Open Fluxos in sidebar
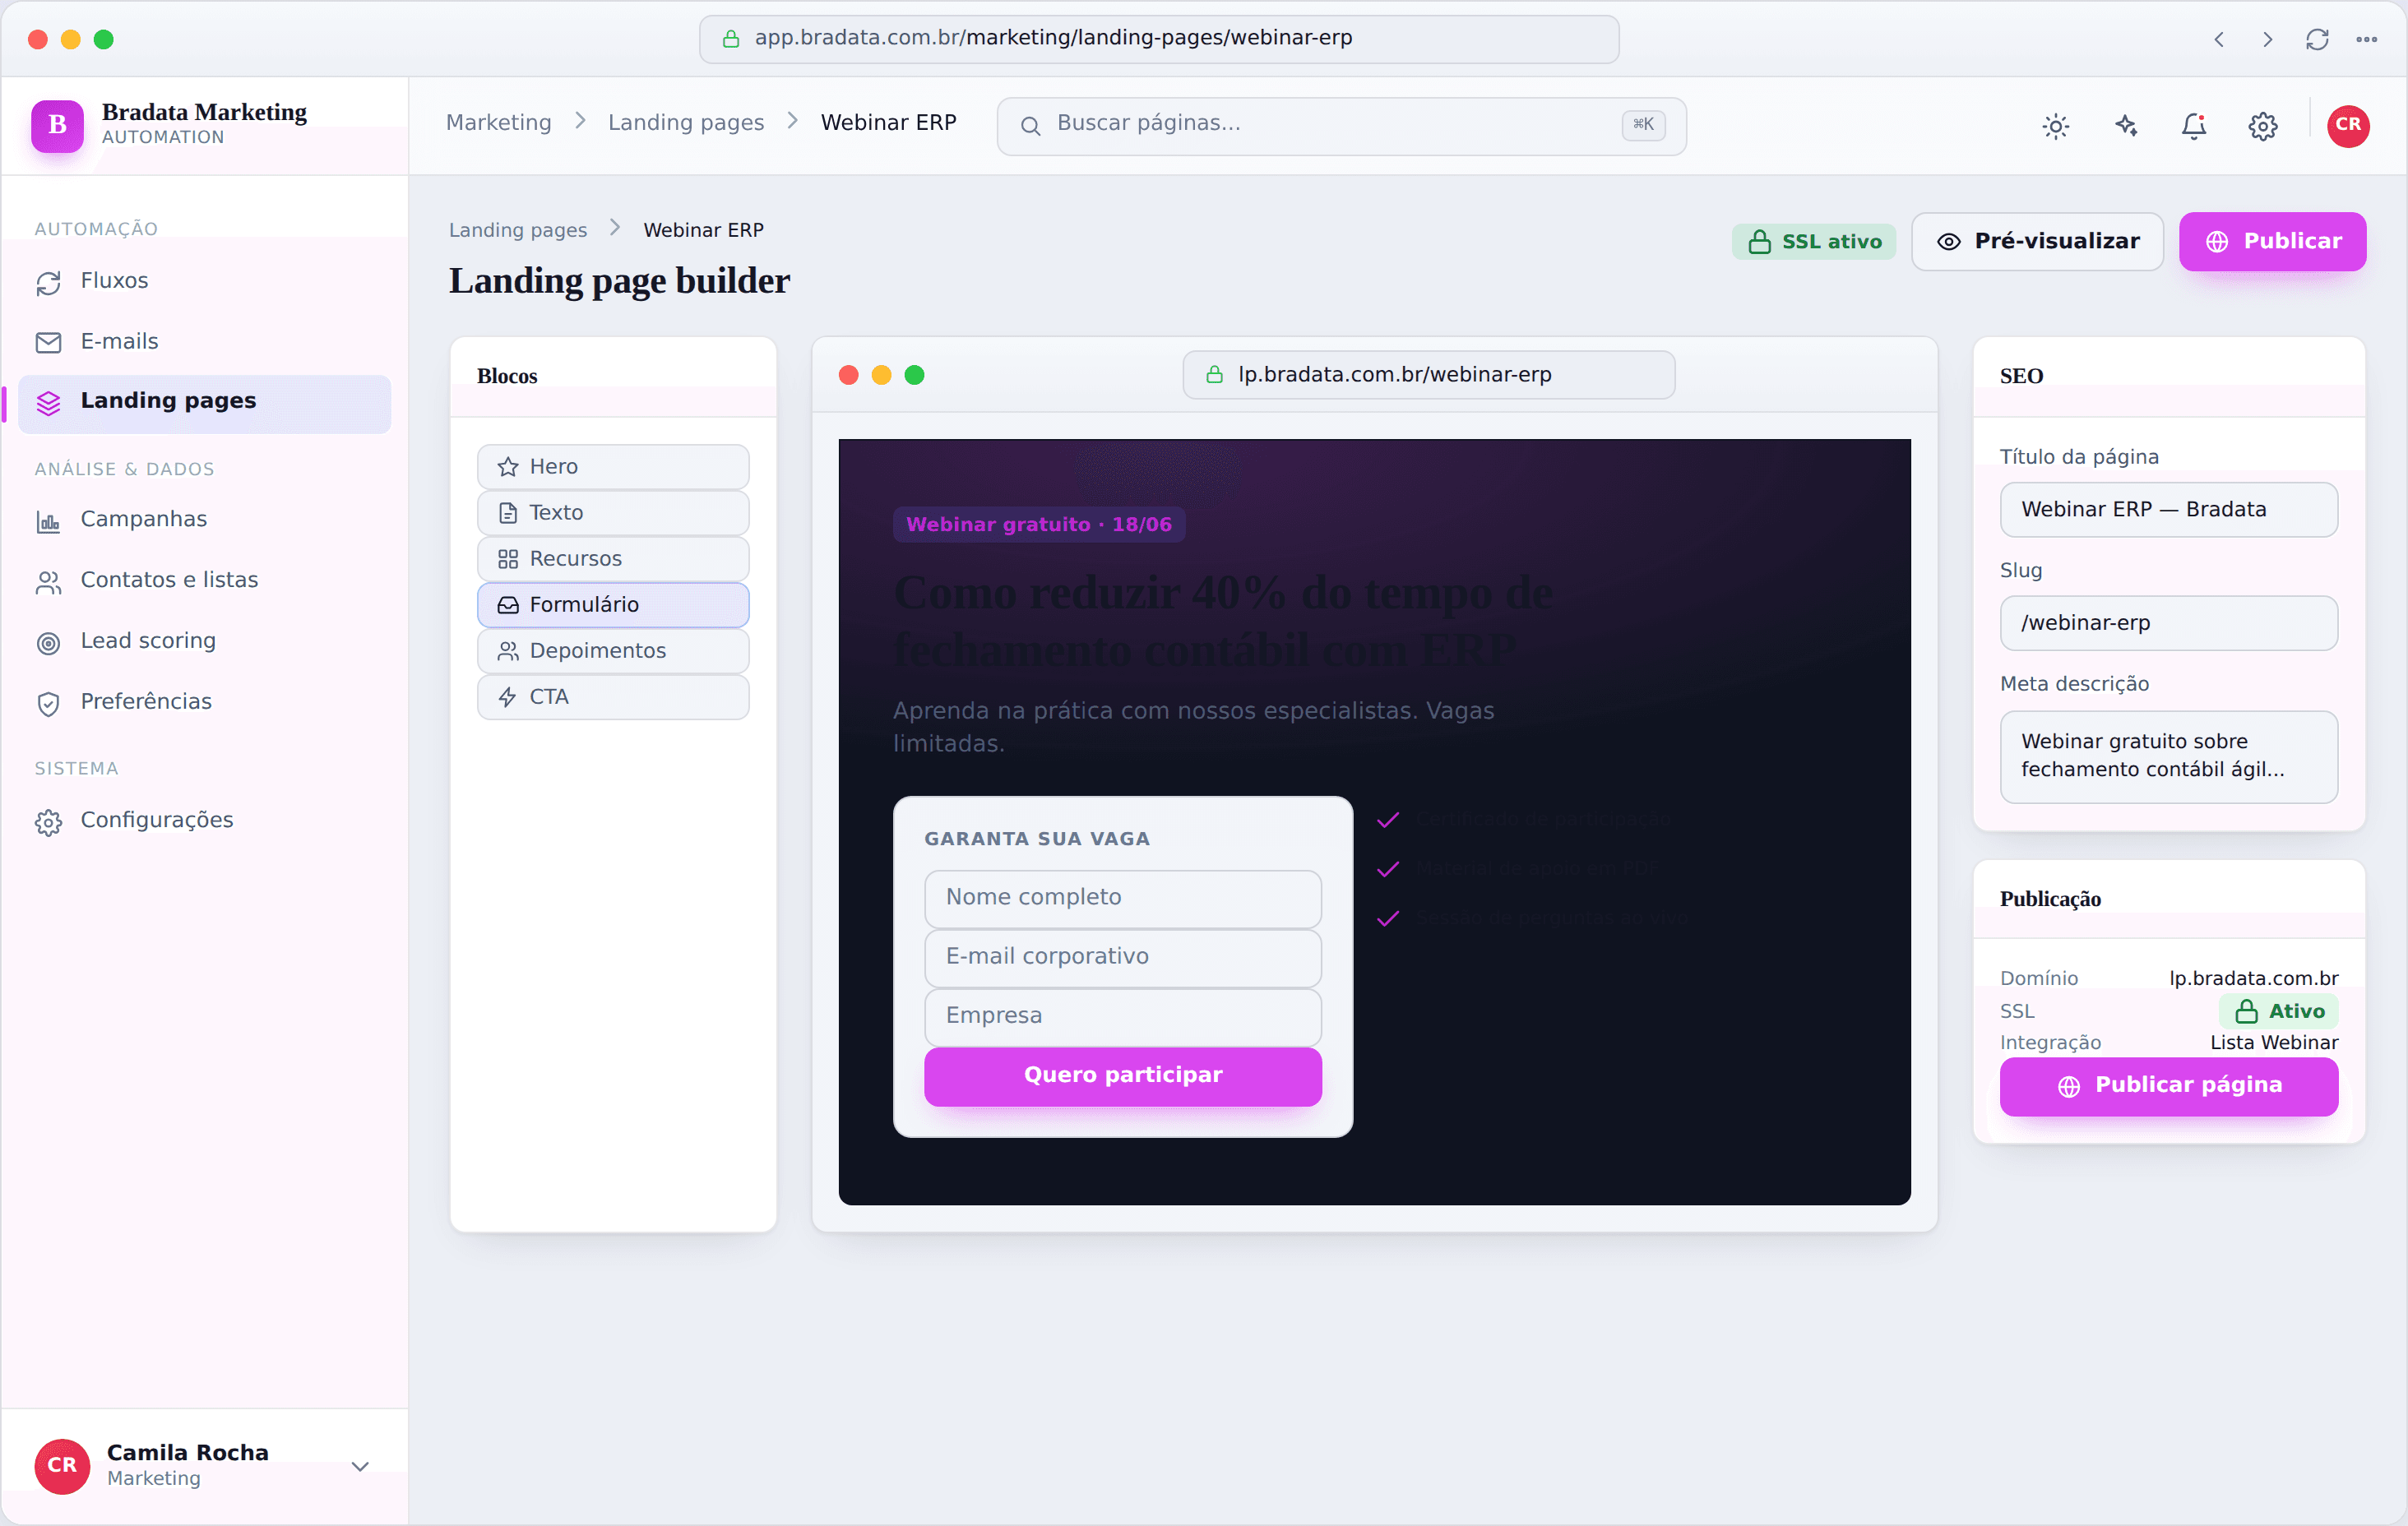 tap(204, 282)
